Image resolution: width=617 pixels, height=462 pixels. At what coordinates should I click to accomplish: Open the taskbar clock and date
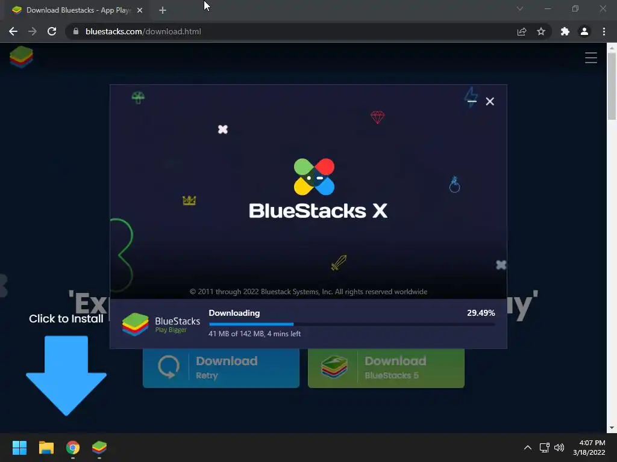589,448
